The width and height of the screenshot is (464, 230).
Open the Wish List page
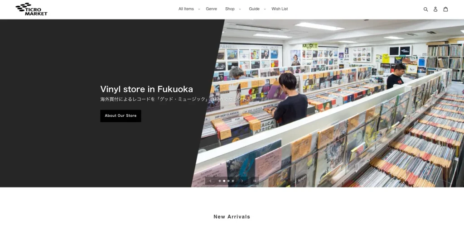(280, 9)
